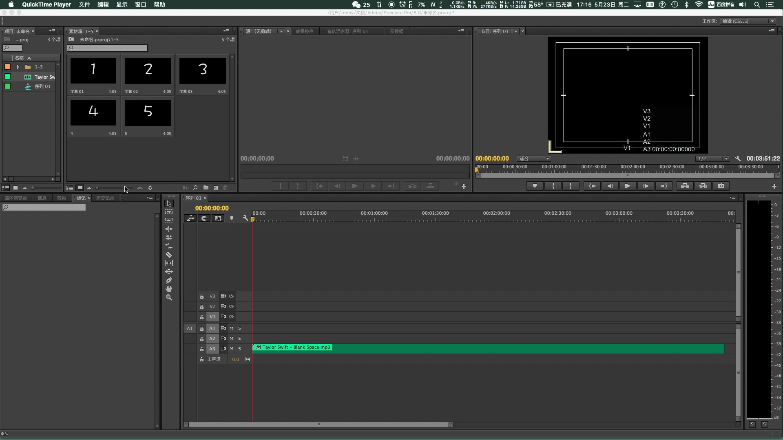Viewport: 783px width, 440px height.
Task: Select the Slip tool
Action: click(x=169, y=263)
